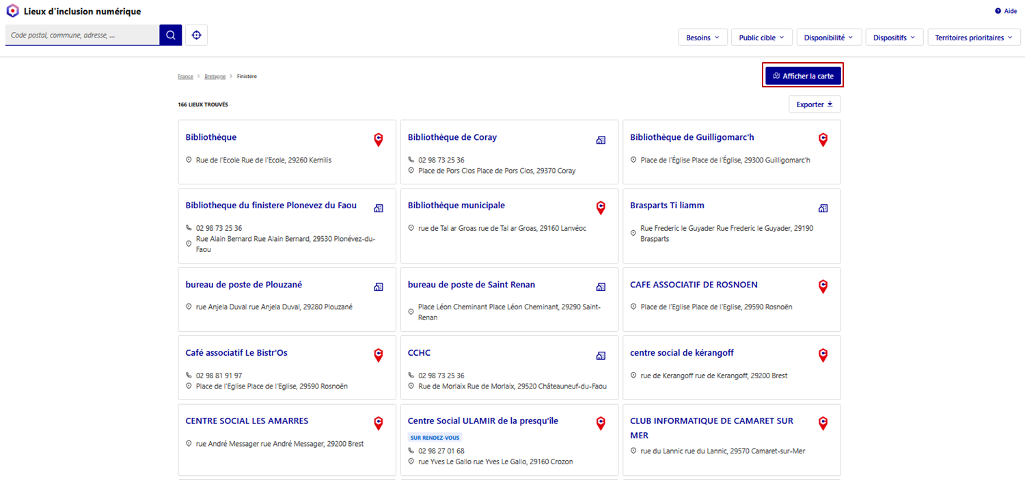Viewport: 1025px width, 480px height.
Task: Open the Public cible dropdown
Action: pyautogui.click(x=761, y=38)
